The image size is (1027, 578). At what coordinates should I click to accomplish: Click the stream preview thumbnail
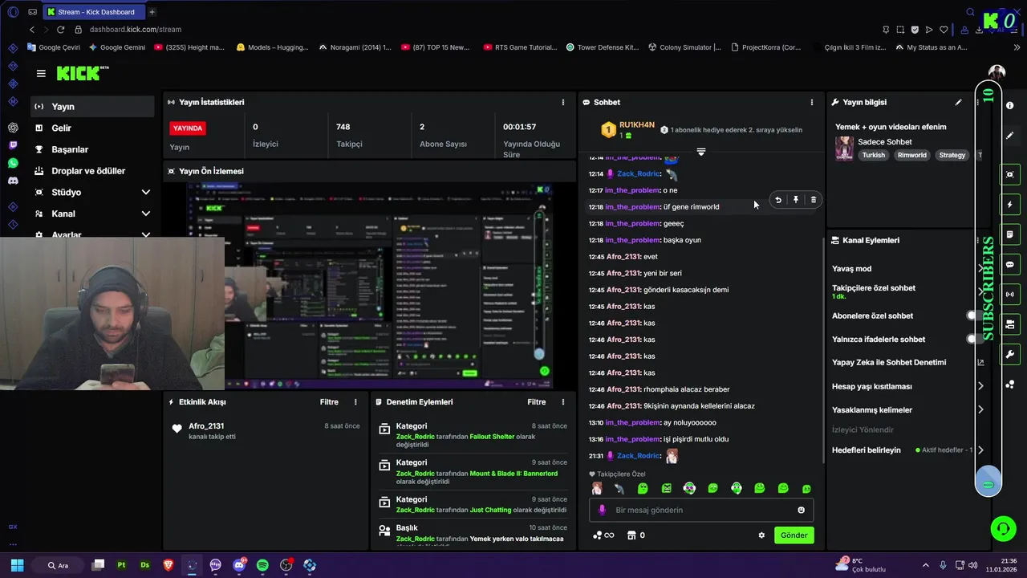pos(371,286)
